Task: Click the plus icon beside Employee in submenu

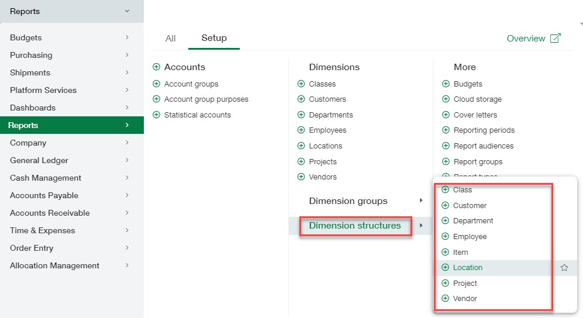Action: pos(445,237)
